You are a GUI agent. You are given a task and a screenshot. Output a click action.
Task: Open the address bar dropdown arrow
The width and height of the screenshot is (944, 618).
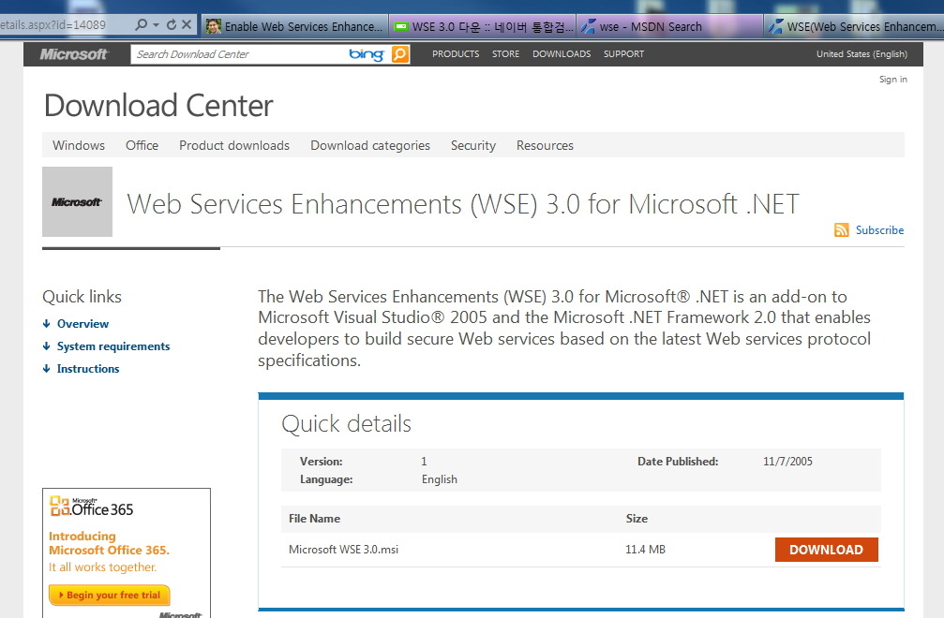(157, 25)
